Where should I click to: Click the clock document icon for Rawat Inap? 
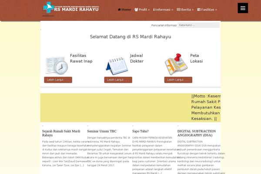click(x=57, y=65)
